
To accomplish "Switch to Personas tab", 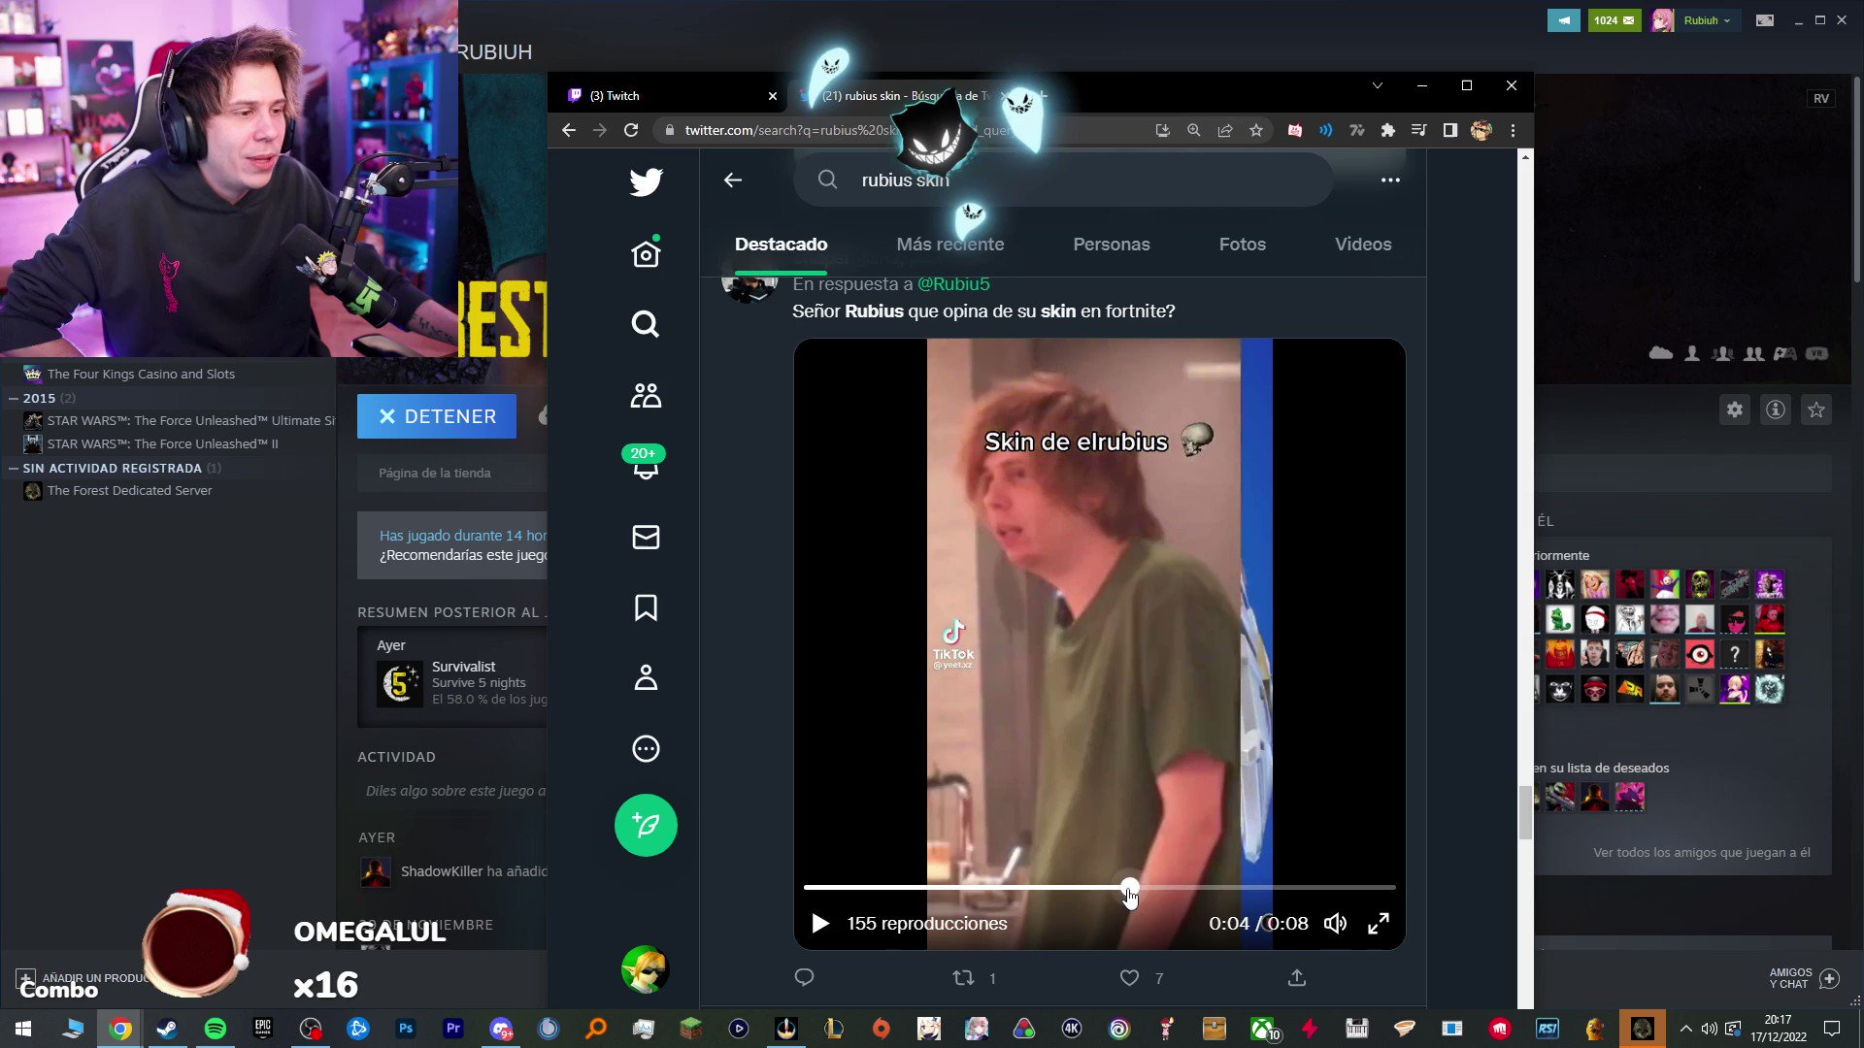I will point(1112,245).
